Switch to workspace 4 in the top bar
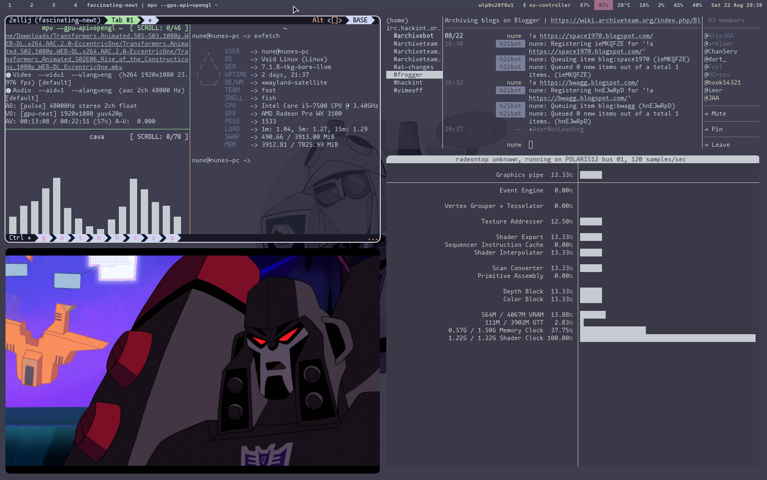The width and height of the screenshot is (767, 480). tap(75, 5)
